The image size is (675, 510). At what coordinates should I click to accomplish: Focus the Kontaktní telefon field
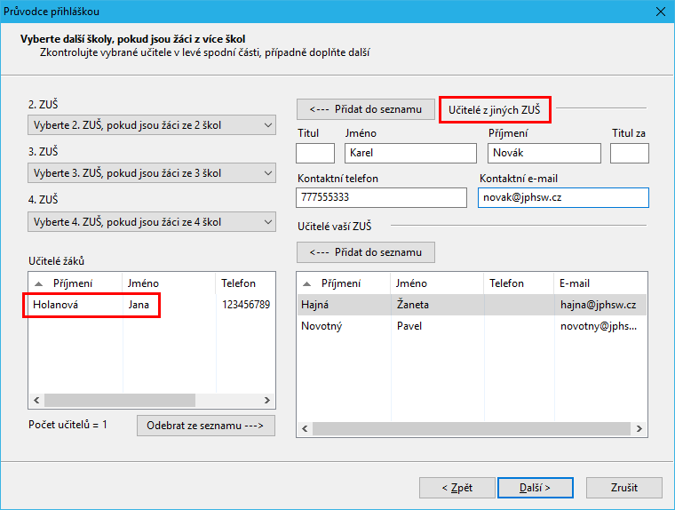(x=381, y=197)
